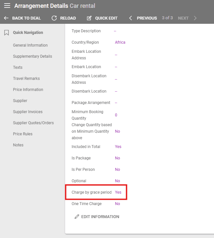Click the Africa country/region link

tap(120, 42)
